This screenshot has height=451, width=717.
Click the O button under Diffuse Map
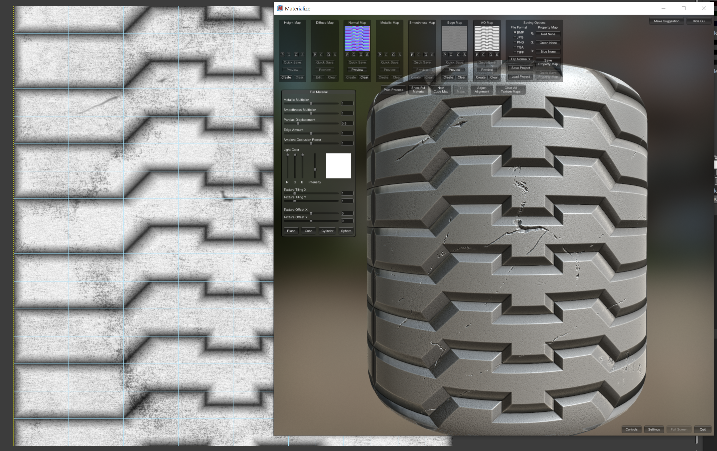[x=328, y=55]
